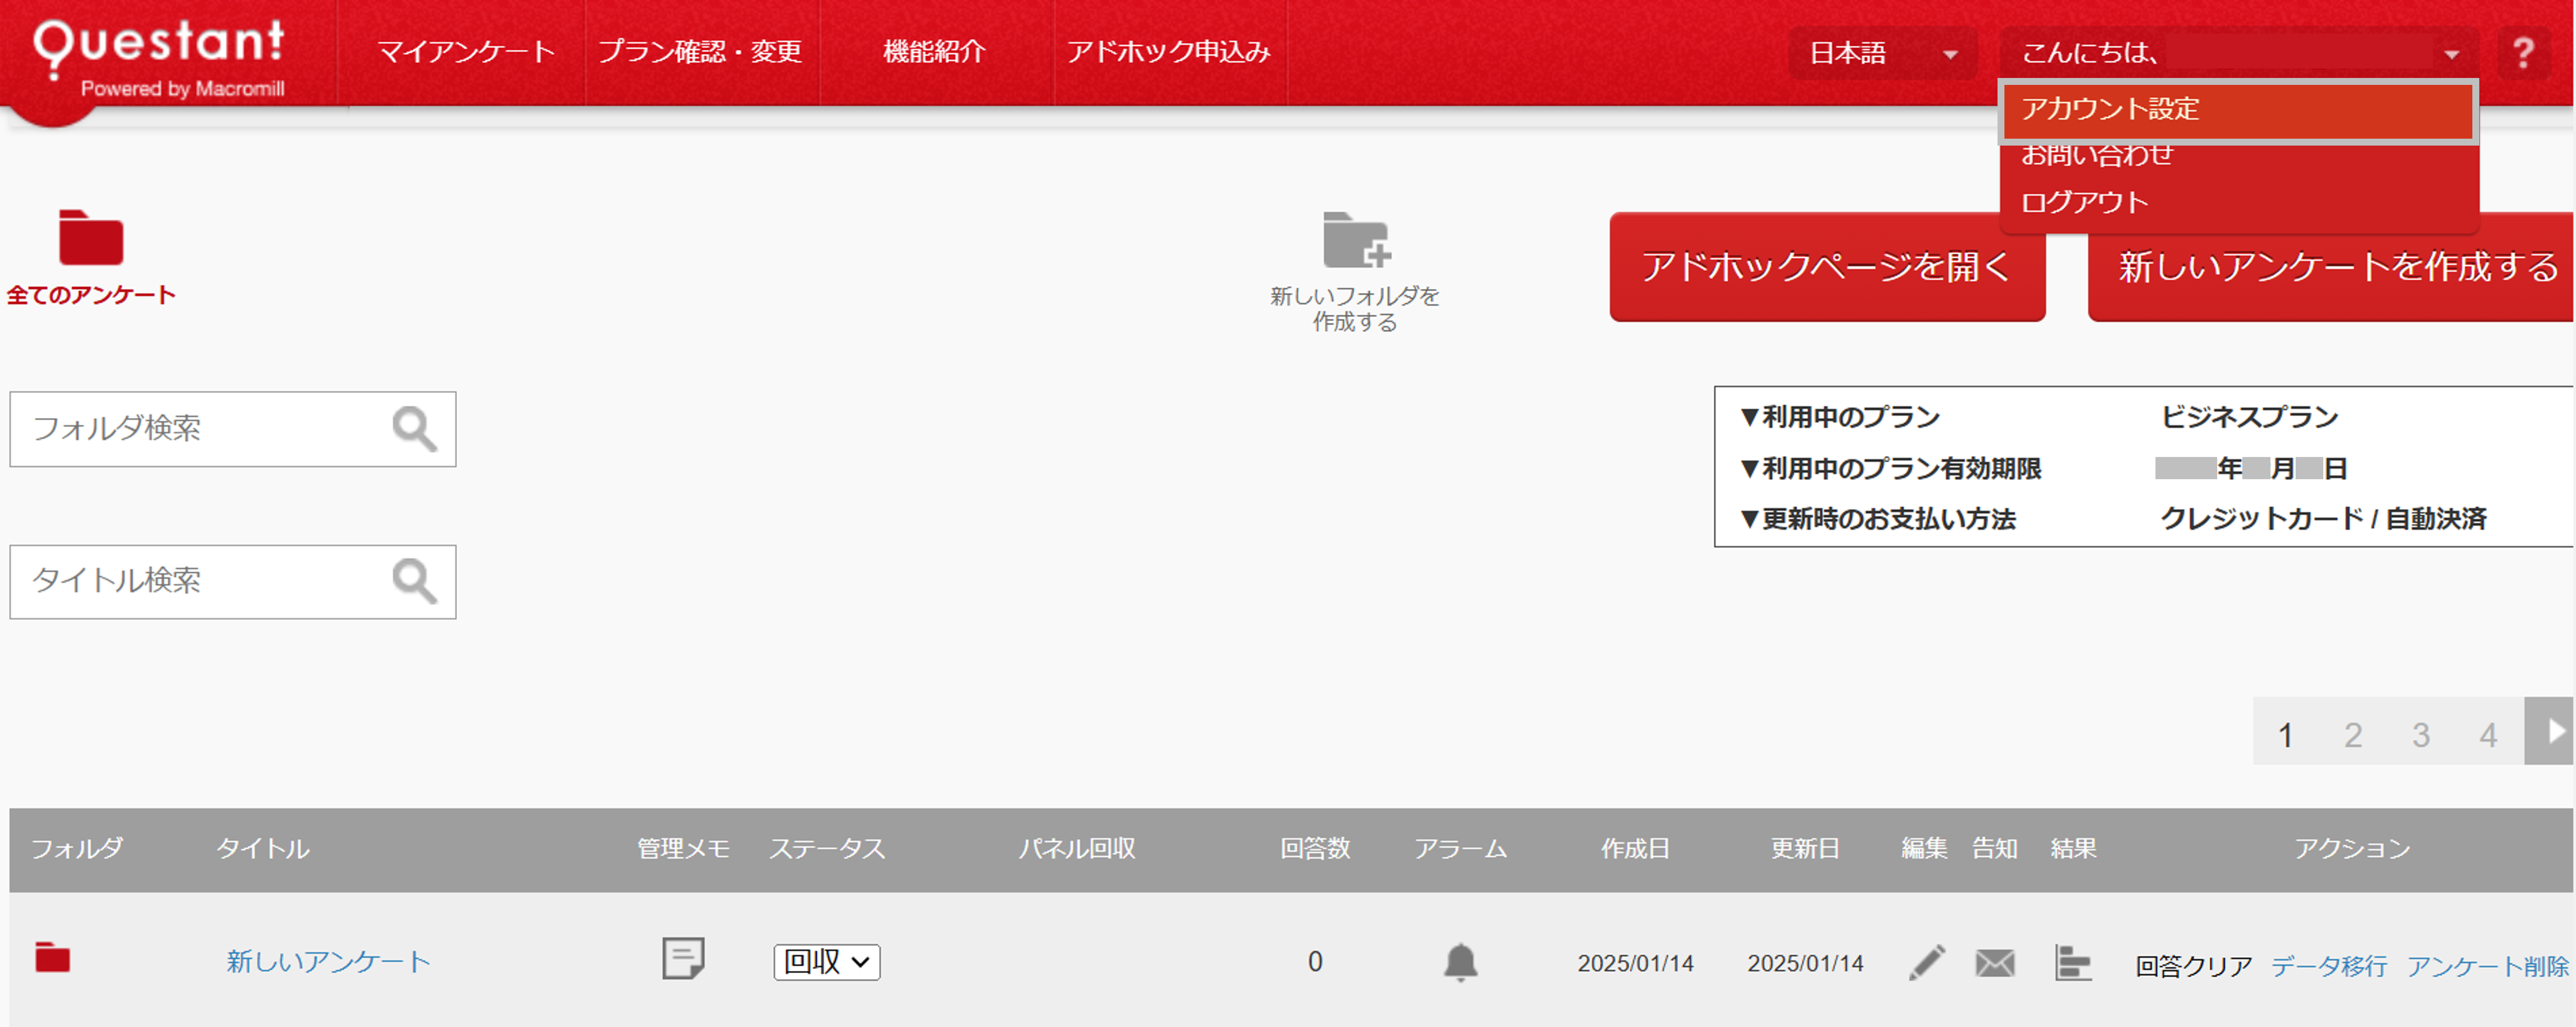Click the new folder creation icon
The width and height of the screenshot is (2576, 1027).
tap(1356, 240)
